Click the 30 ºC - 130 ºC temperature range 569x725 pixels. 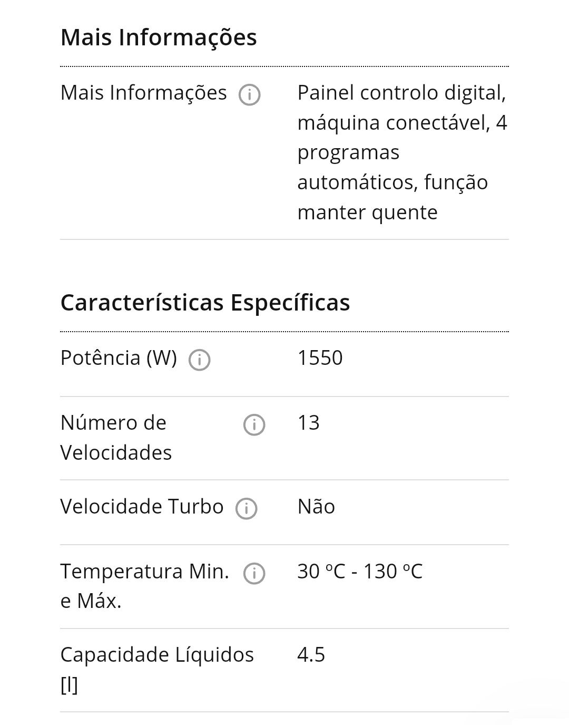[360, 572]
